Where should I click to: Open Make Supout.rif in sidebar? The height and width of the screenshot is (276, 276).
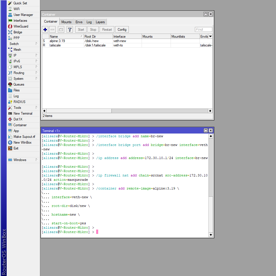(x=23, y=137)
